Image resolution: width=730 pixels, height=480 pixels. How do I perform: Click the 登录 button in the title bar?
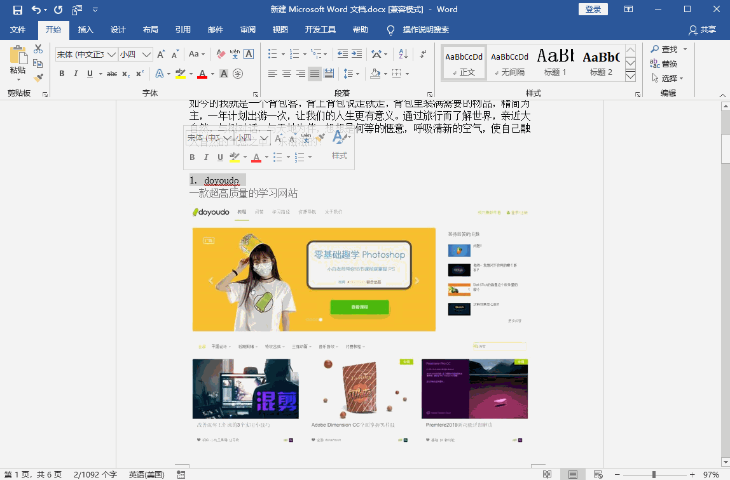pos(593,9)
